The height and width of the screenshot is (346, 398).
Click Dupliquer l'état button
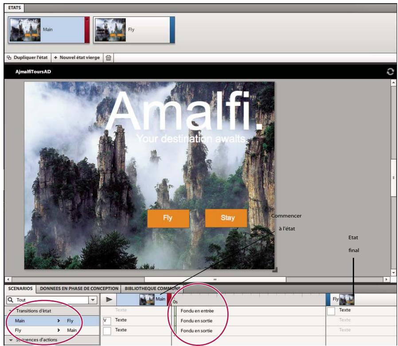27,58
